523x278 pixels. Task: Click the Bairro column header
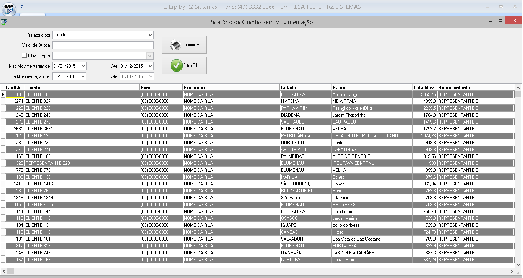coord(372,87)
